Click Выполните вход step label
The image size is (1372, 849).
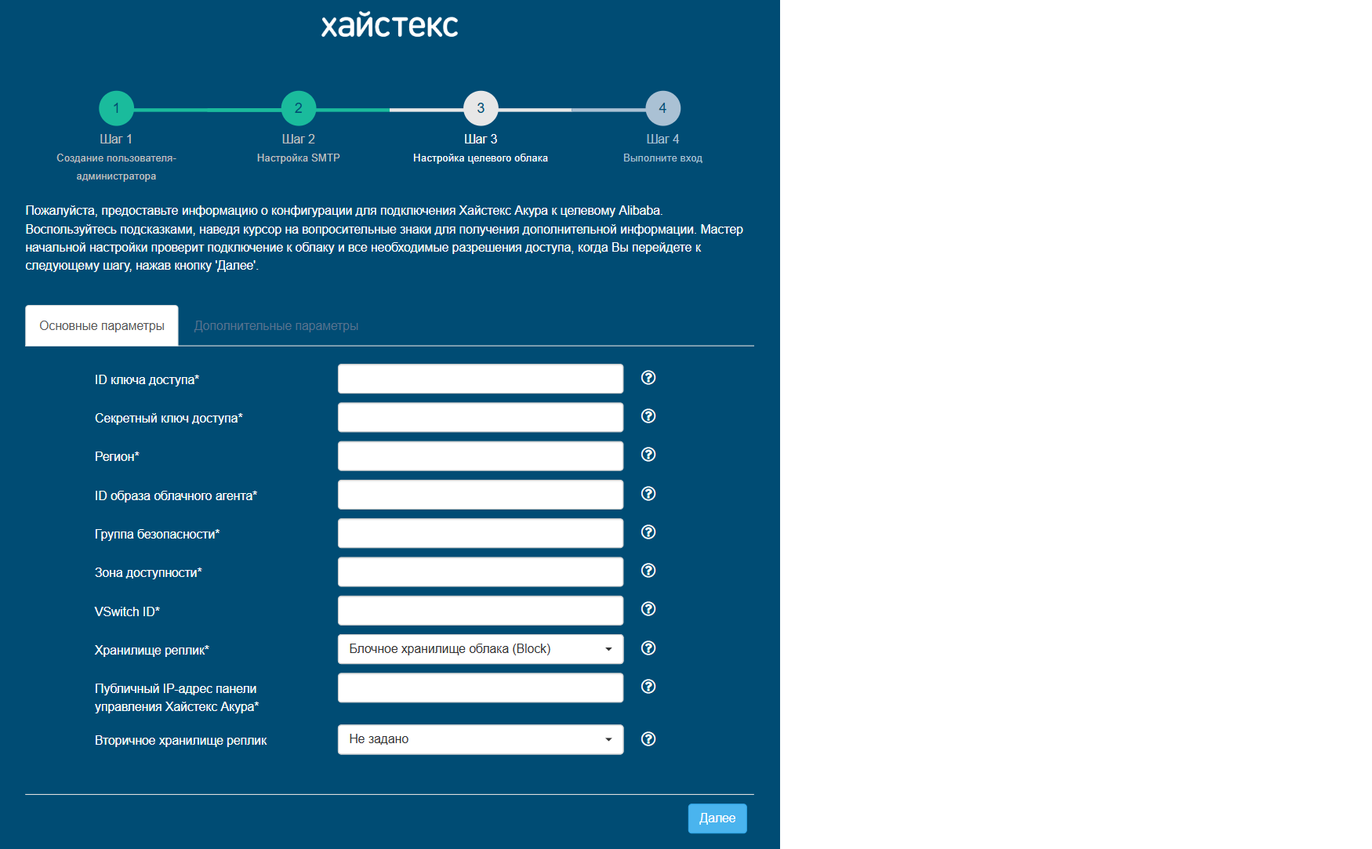(x=663, y=158)
